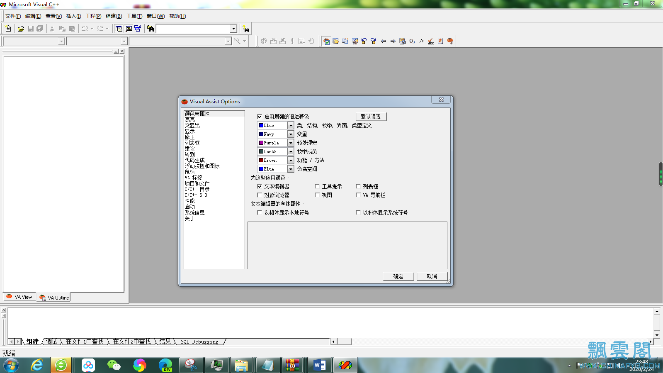Click the binoculars Search icon
Image resolution: width=663 pixels, height=373 pixels.
(x=246, y=29)
